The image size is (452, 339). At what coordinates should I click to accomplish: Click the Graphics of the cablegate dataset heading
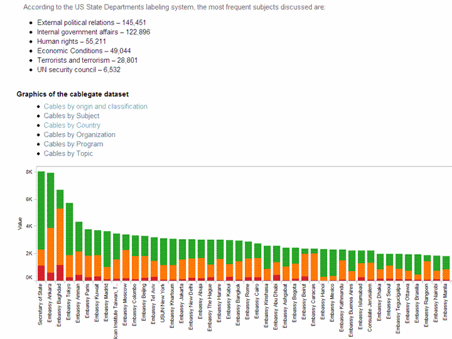coord(73,95)
